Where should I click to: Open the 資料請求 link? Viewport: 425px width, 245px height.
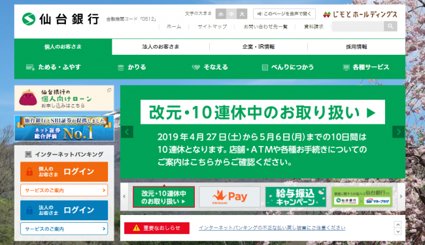pos(314,27)
